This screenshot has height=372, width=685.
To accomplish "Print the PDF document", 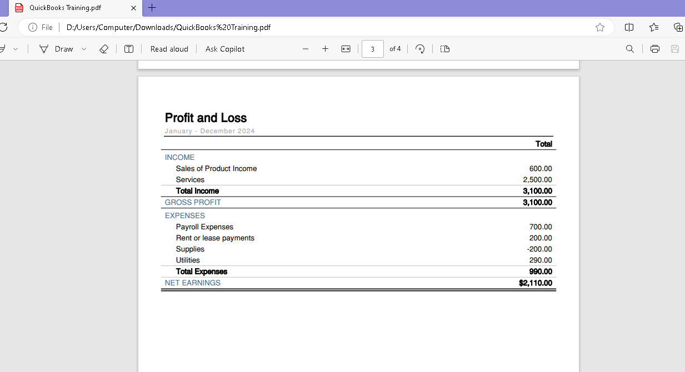I will tap(655, 49).
